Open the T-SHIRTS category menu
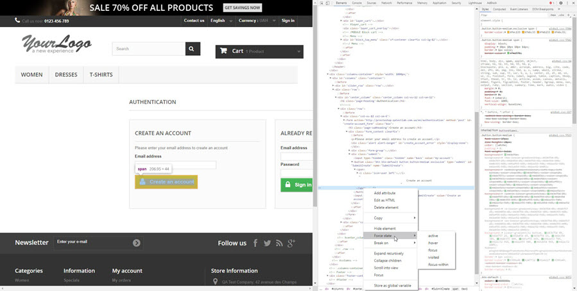This screenshot has height=291, width=577. (101, 74)
